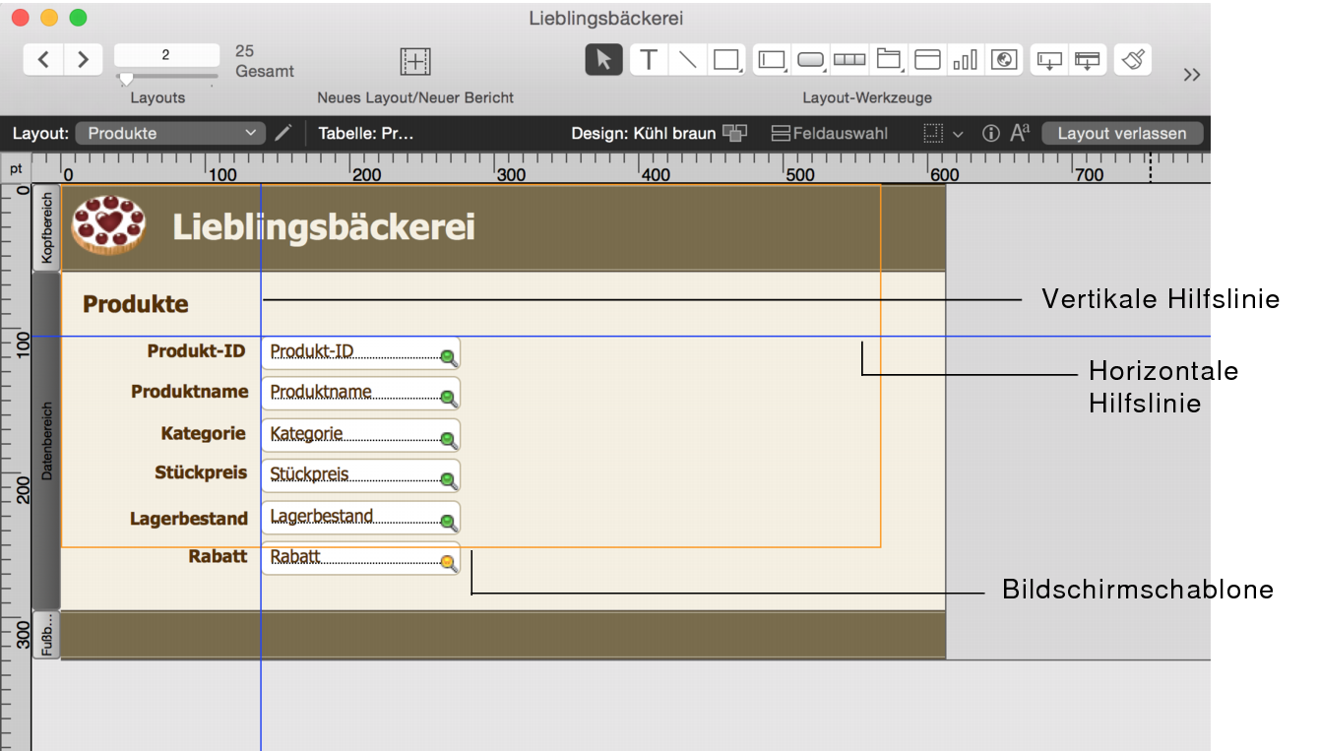Click the Design: Kühl braun text
The height and width of the screenshot is (751, 1319).
643,133
